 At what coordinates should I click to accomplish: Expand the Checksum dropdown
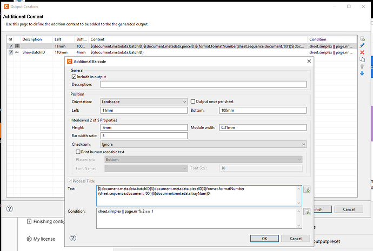[x=203, y=144]
